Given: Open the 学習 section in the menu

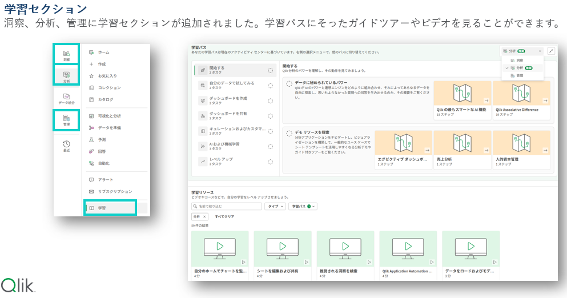Looking at the screenshot, I should pyautogui.click(x=110, y=208).
